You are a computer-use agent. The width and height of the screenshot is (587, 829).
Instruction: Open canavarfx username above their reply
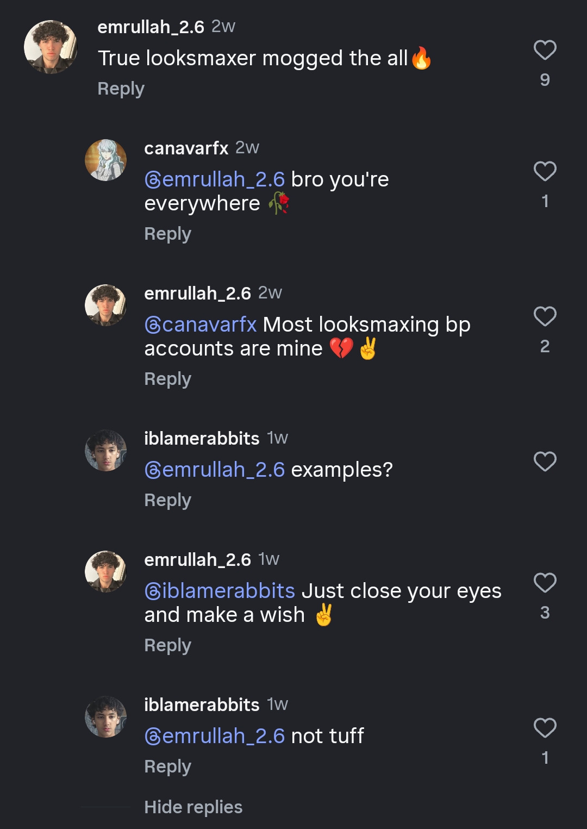(x=186, y=148)
